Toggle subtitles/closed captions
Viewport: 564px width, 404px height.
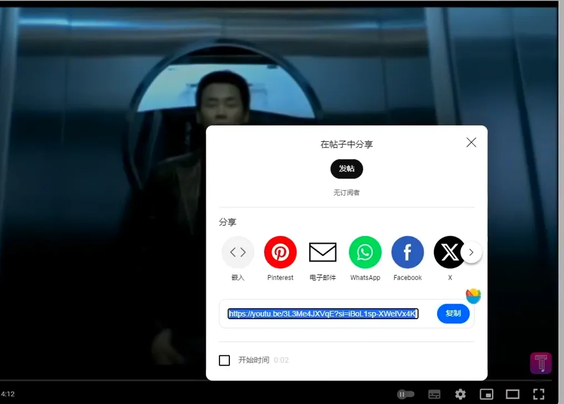[x=435, y=394]
